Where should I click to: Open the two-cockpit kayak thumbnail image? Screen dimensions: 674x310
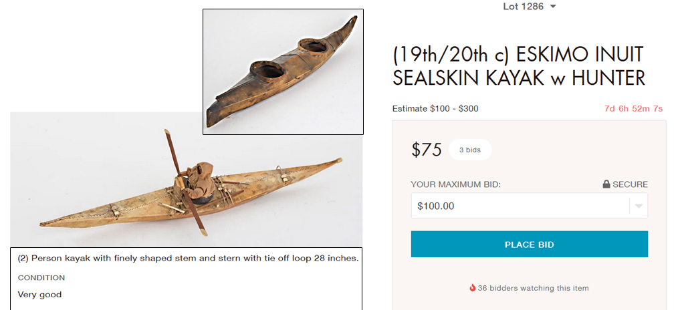pyautogui.click(x=283, y=71)
